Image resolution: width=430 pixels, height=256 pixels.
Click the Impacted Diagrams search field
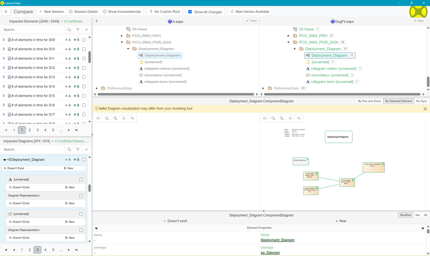click(32, 149)
